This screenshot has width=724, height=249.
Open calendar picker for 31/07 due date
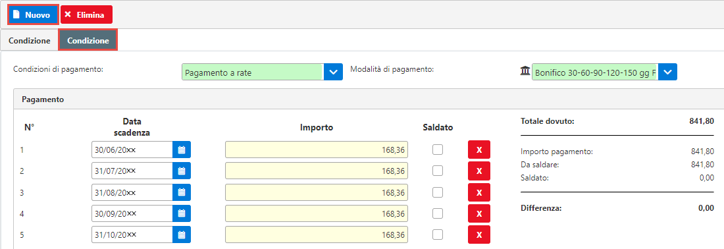182,171
